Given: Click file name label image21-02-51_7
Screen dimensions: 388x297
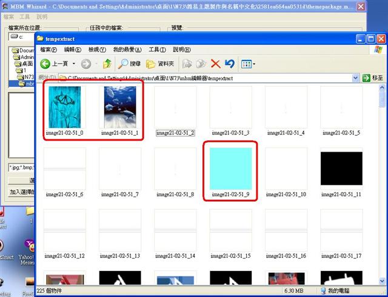Looking at the screenshot, I should coord(120,195).
